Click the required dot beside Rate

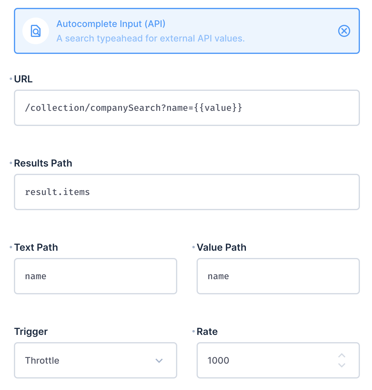[x=193, y=331]
